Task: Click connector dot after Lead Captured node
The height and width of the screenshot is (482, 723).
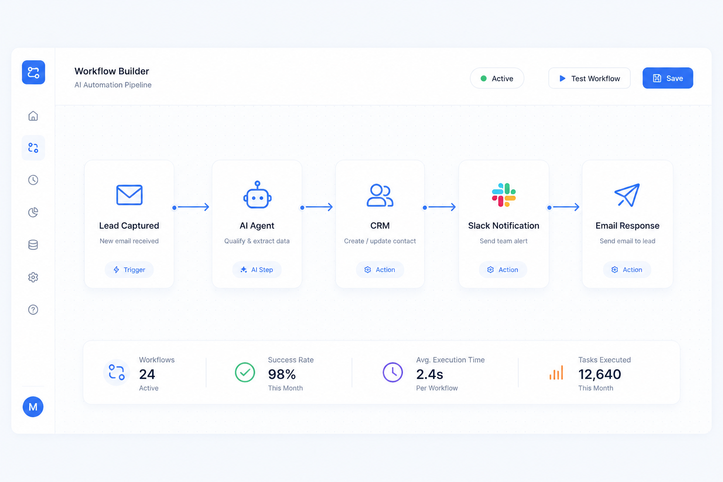Action: tap(174, 208)
